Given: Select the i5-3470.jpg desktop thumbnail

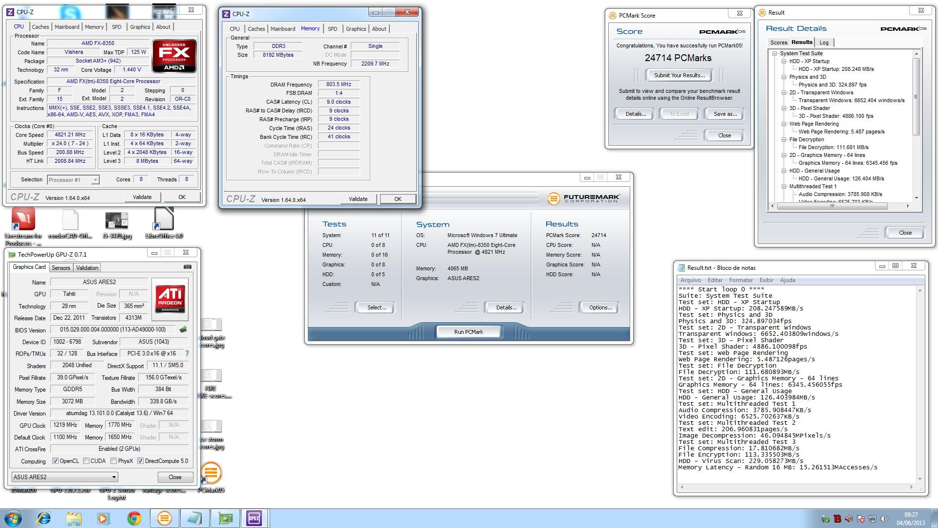Looking at the screenshot, I should [x=117, y=220].
